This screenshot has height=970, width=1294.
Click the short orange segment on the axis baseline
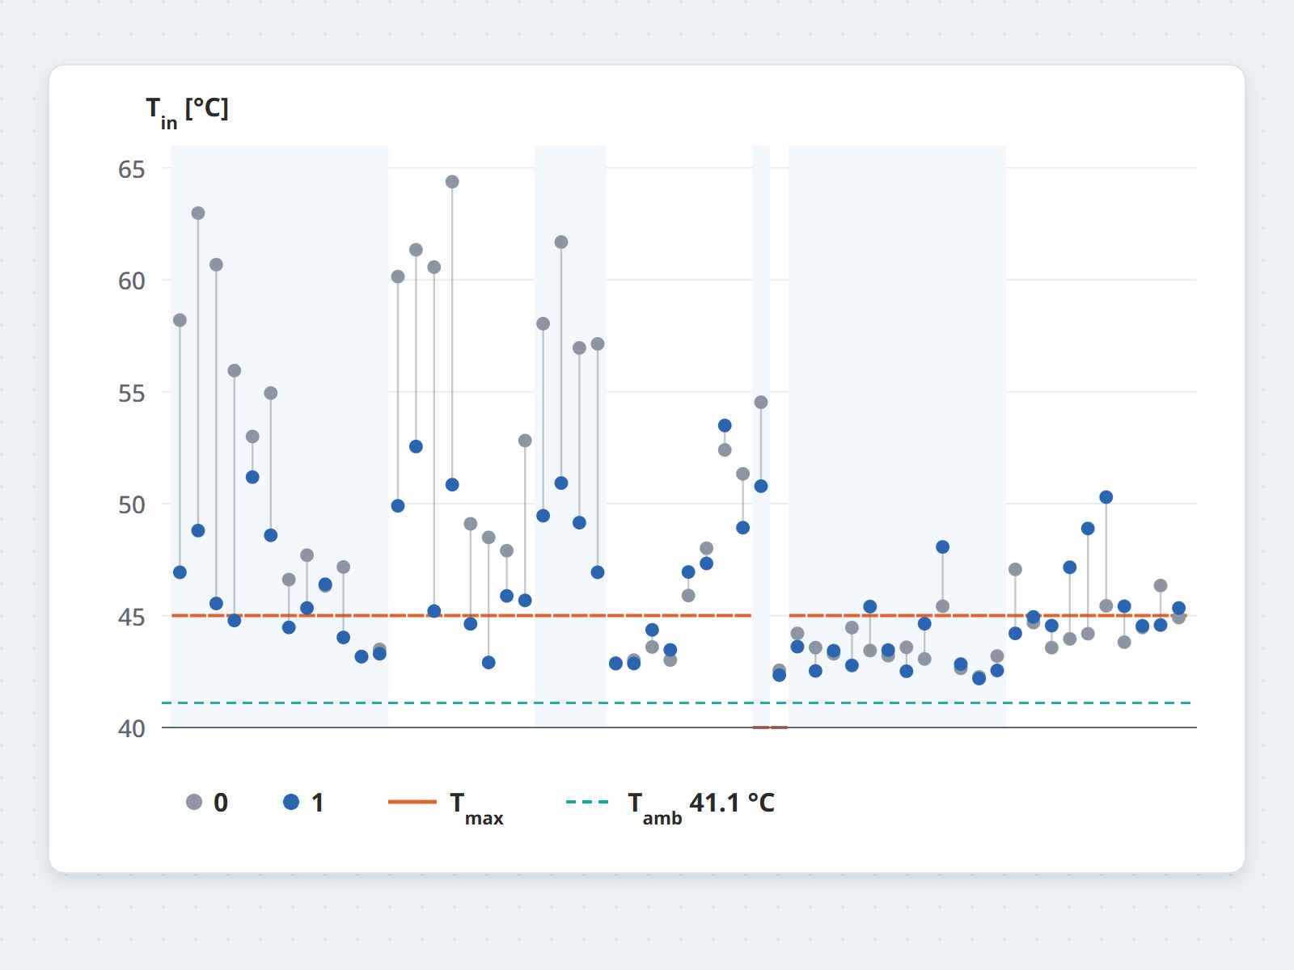pos(770,727)
